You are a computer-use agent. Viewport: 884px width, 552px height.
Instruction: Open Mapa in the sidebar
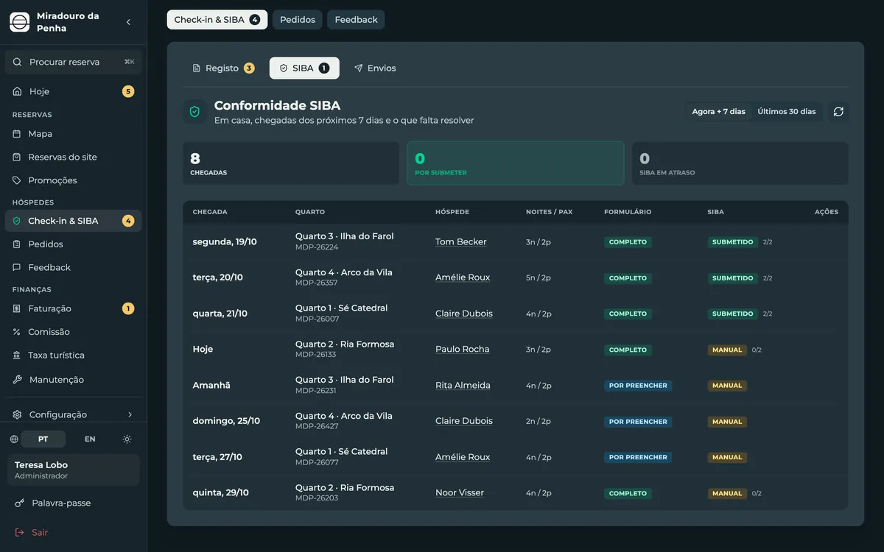point(73,134)
